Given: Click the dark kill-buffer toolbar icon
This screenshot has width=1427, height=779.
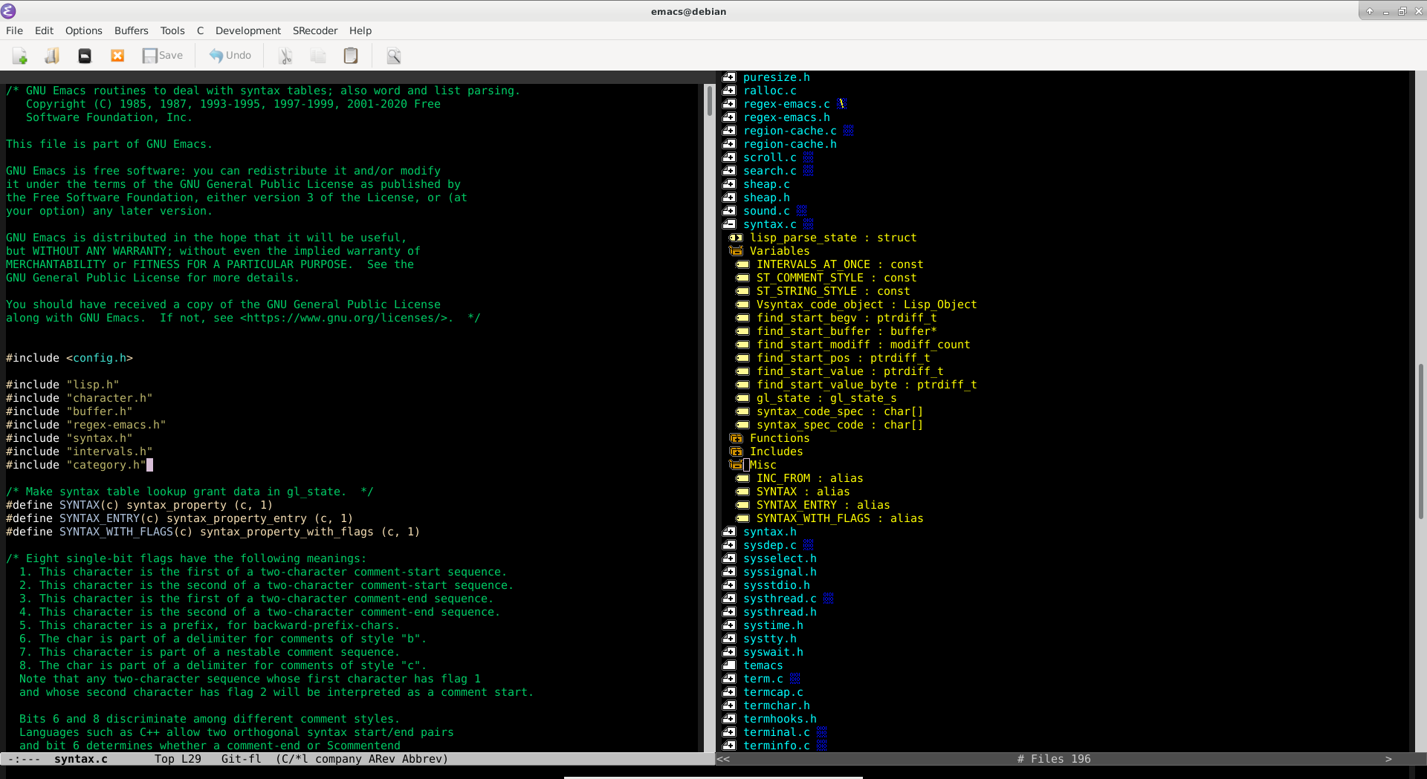Looking at the screenshot, I should 84,56.
